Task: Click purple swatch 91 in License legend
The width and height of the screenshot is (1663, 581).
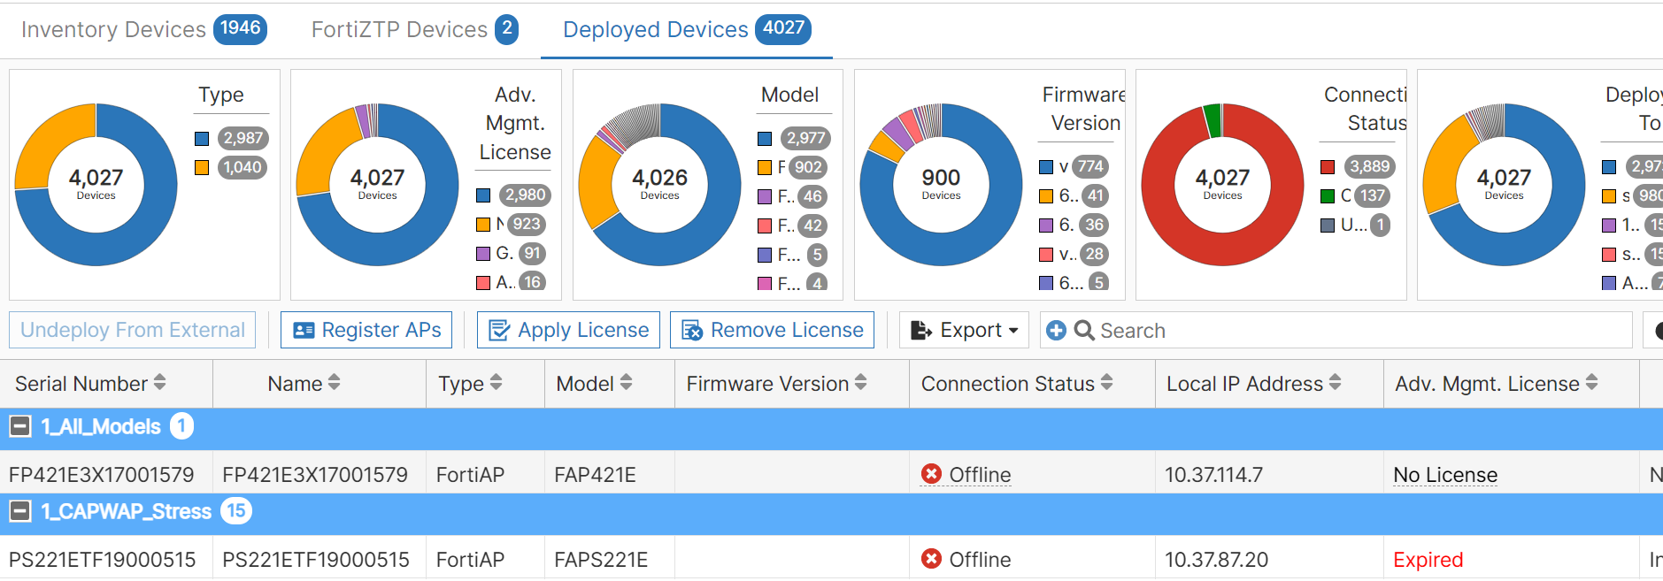Action: tap(483, 254)
